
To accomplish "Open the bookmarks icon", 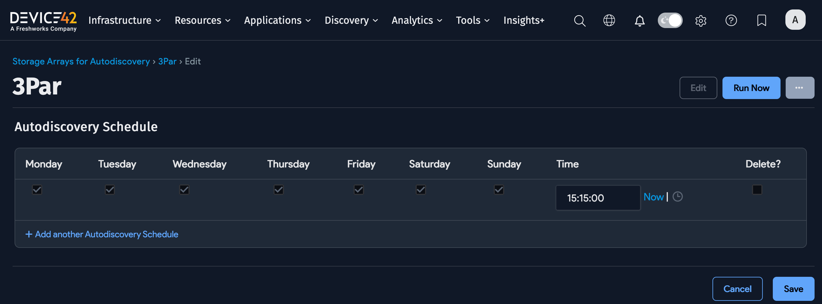I will click(x=761, y=20).
